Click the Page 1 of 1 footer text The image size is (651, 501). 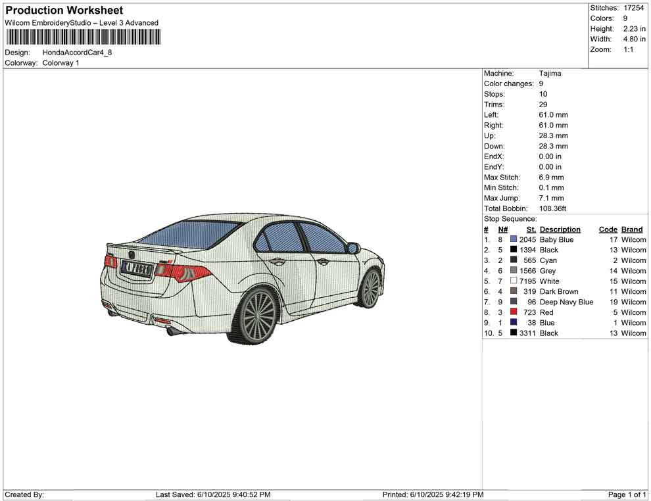(x=627, y=494)
